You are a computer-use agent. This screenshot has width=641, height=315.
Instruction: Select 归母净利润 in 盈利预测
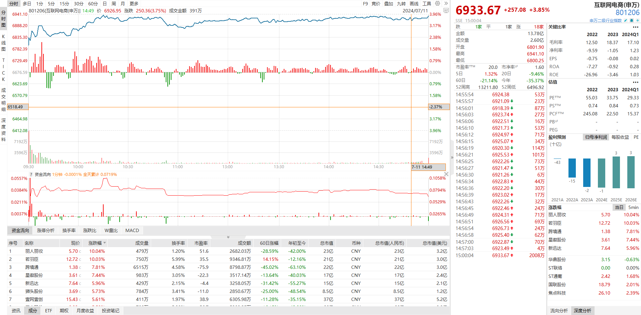click(x=596, y=137)
